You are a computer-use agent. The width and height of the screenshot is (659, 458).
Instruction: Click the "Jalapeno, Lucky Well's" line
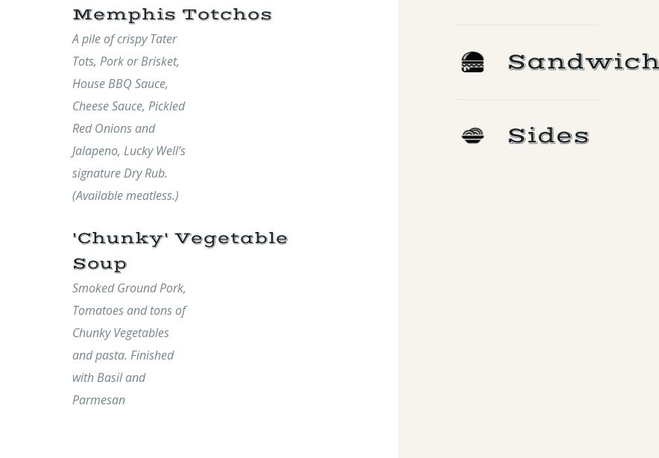point(128,151)
